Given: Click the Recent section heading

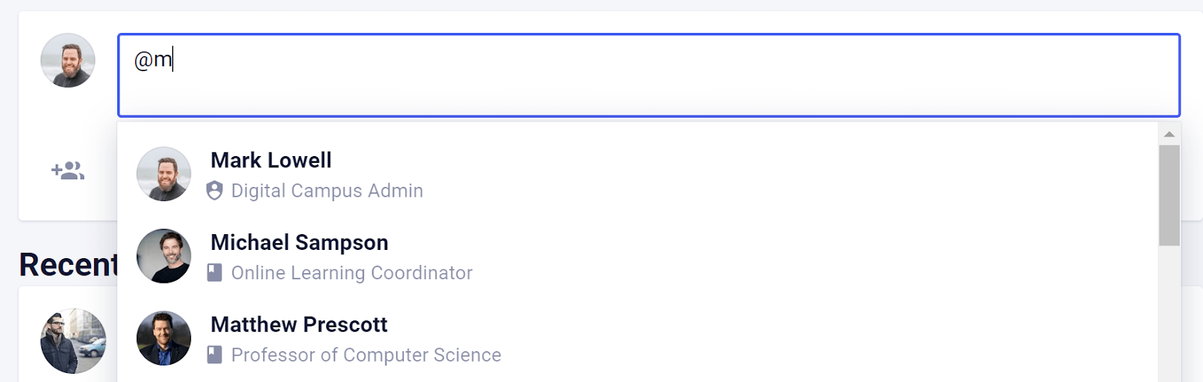Looking at the screenshot, I should [68, 264].
